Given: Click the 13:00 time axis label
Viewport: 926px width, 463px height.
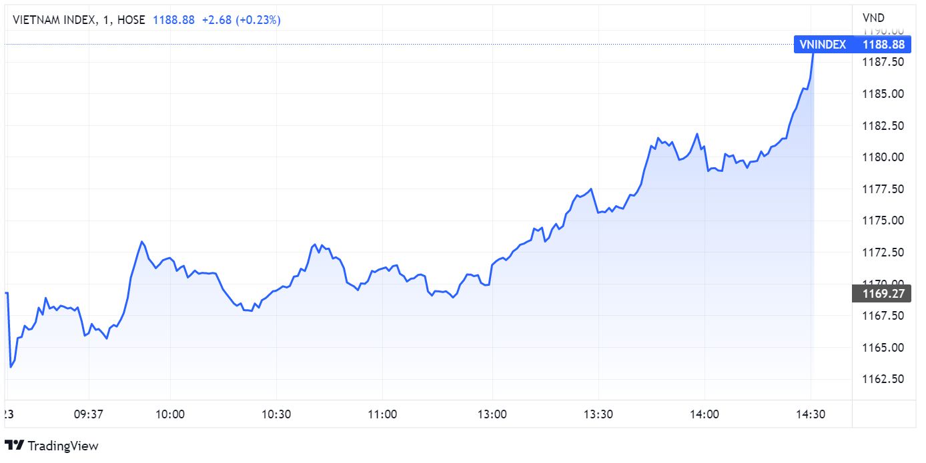Looking at the screenshot, I should coord(492,414).
